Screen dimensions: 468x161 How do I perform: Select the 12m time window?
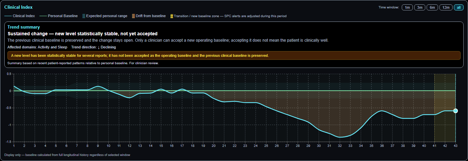click(445, 7)
